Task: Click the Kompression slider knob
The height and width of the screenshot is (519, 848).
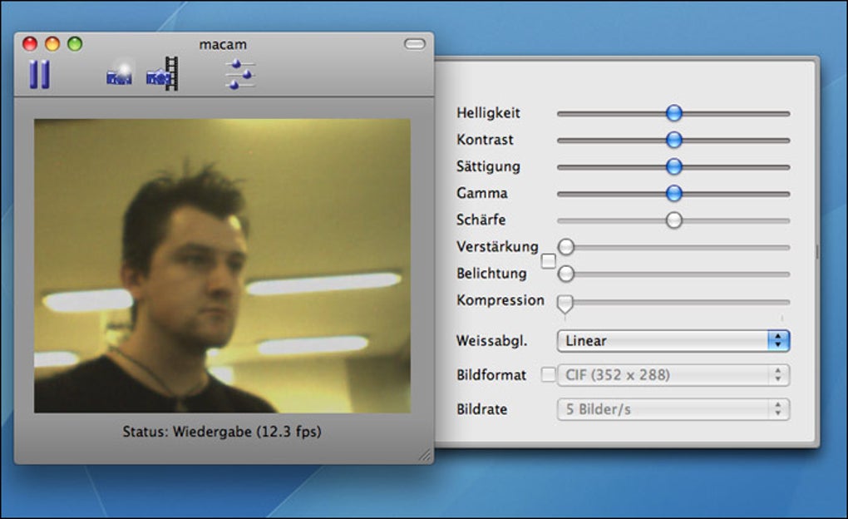Action: click(565, 304)
